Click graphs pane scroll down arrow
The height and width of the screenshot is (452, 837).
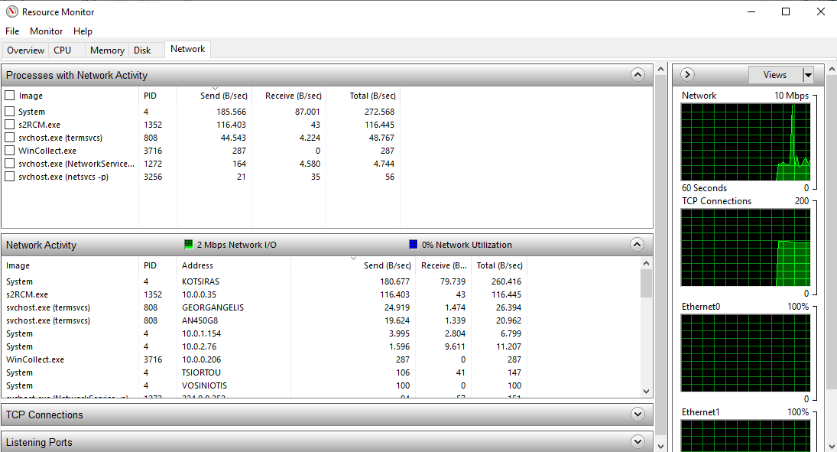(x=832, y=446)
